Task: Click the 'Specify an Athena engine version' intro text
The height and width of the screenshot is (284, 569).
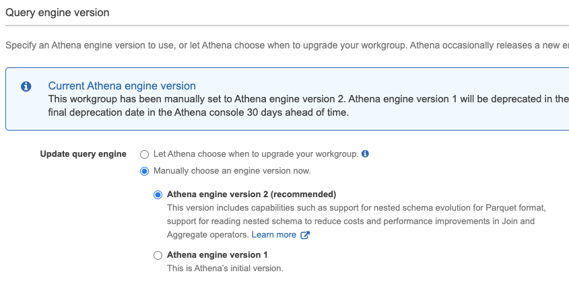Action: pos(269,46)
